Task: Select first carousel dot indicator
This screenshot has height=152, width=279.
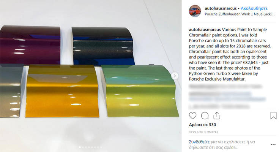Action: 80,147
